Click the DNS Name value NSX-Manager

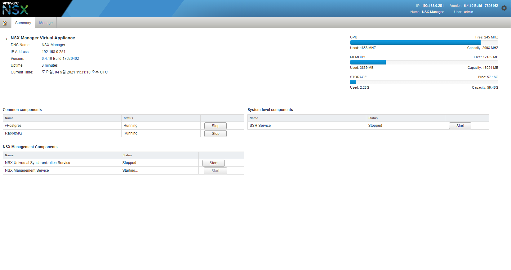click(x=54, y=45)
